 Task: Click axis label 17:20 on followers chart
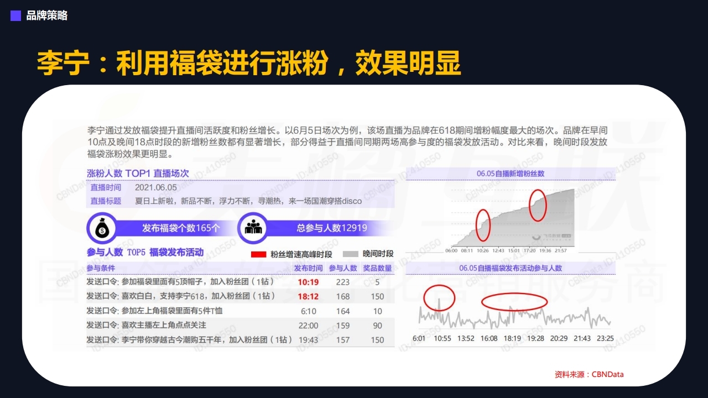coord(530,250)
